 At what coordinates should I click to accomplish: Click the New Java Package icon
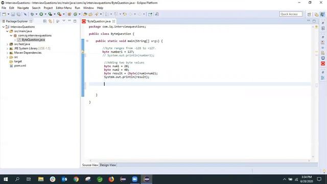click(69, 14)
